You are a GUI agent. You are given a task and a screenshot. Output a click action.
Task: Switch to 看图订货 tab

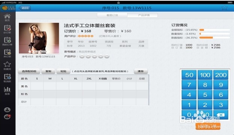pyautogui.click(x=112, y=15)
